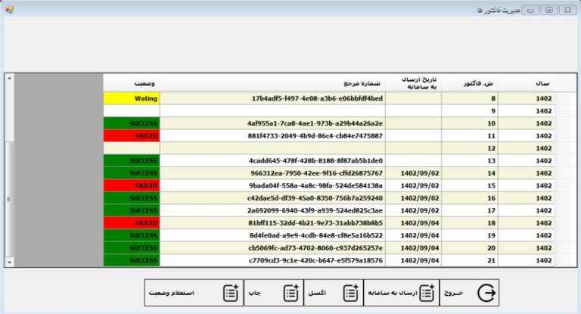This screenshot has height=314, width=581.
Task: Click the application icon in the title bar
Action: [x=8, y=9]
